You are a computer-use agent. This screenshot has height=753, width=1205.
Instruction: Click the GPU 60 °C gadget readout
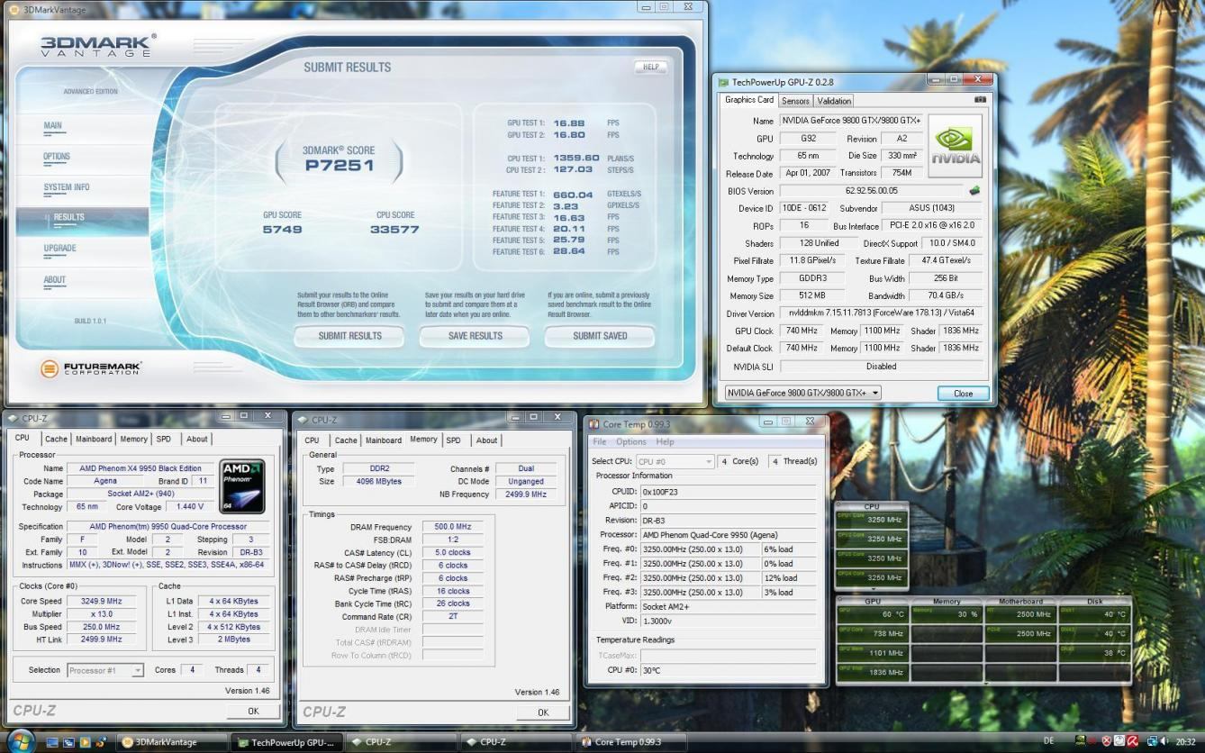coord(874,614)
